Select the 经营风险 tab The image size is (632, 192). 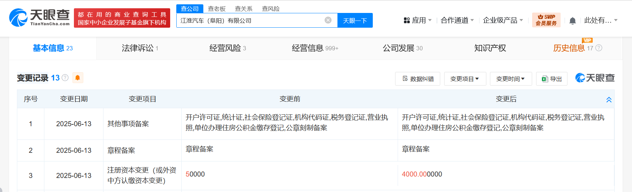coord(227,48)
